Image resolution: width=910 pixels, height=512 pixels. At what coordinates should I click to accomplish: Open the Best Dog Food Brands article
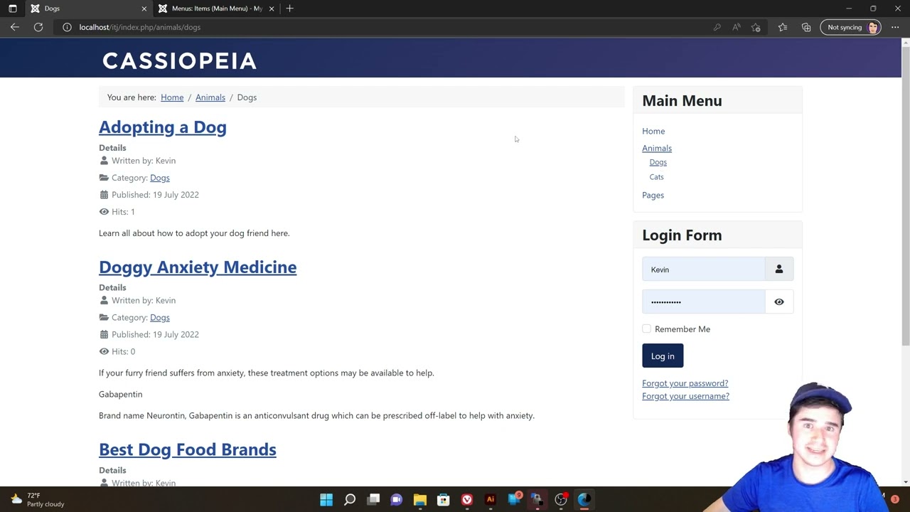[x=188, y=449]
